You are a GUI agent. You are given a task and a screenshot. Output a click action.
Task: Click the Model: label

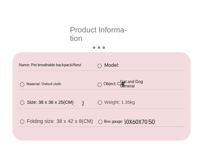tap(112, 65)
